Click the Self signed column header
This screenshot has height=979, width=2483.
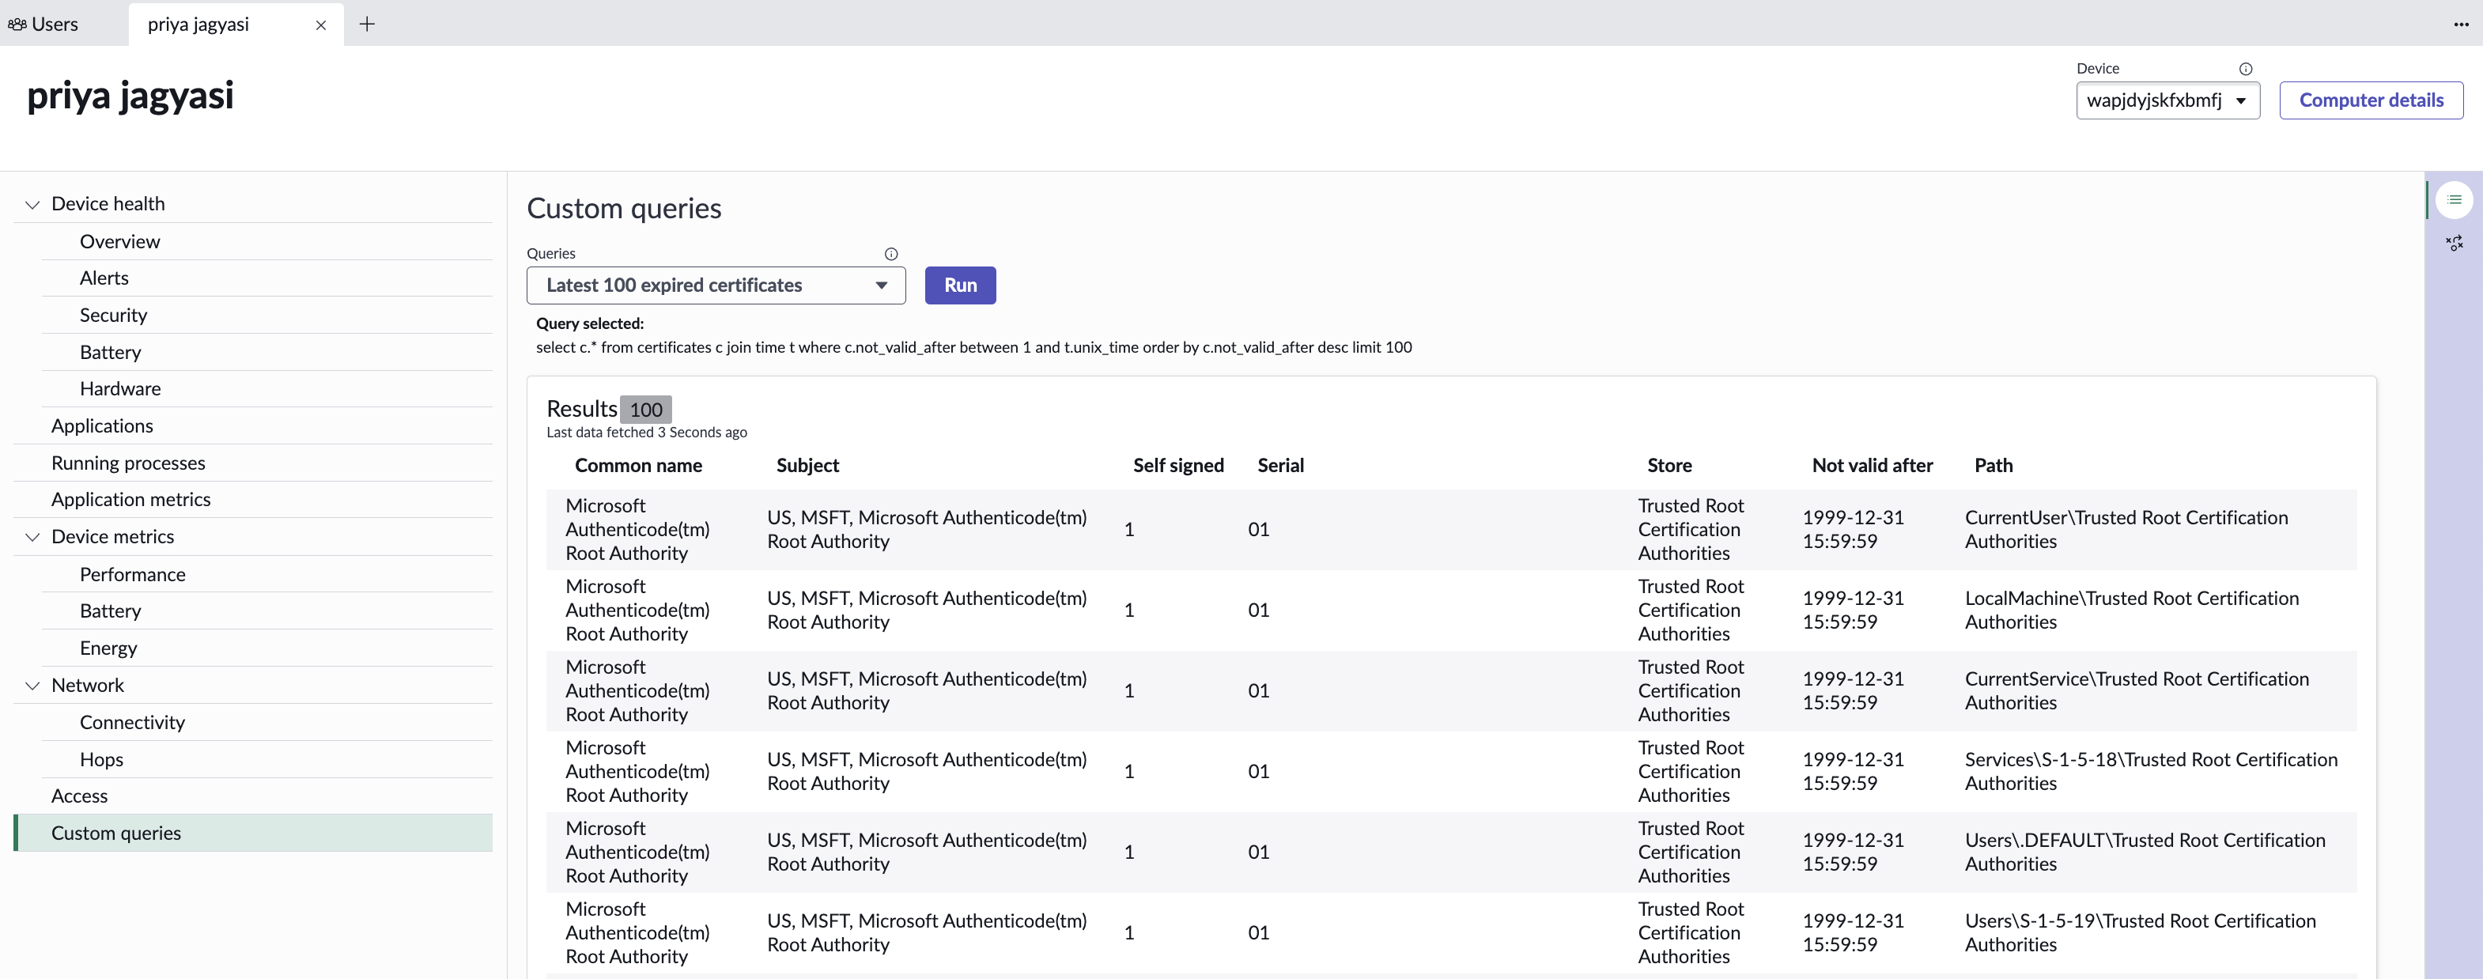(1178, 466)
